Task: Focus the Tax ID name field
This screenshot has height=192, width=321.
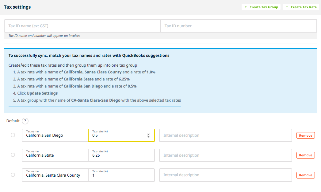Action: click(82, 26)
